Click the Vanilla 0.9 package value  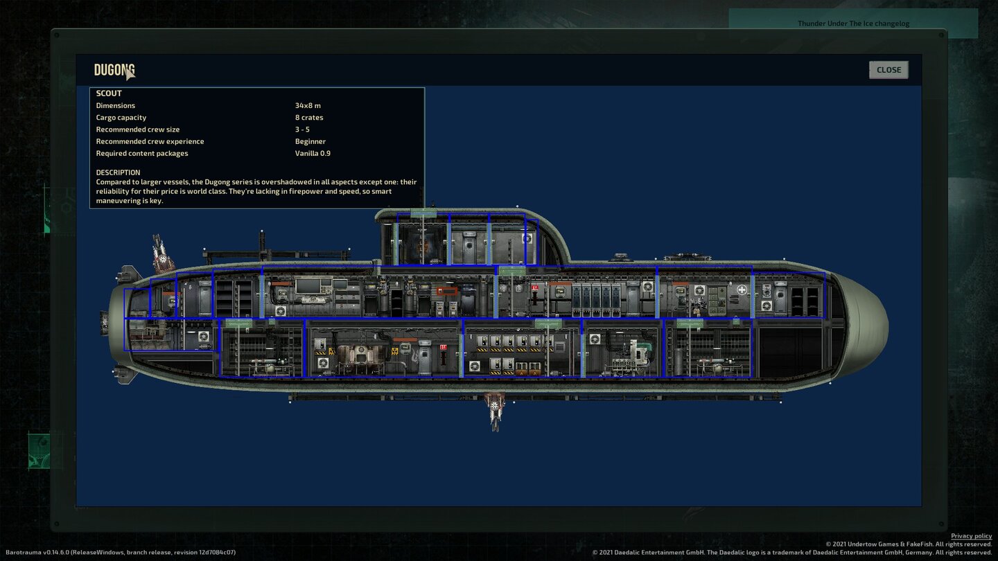[313, 154]
